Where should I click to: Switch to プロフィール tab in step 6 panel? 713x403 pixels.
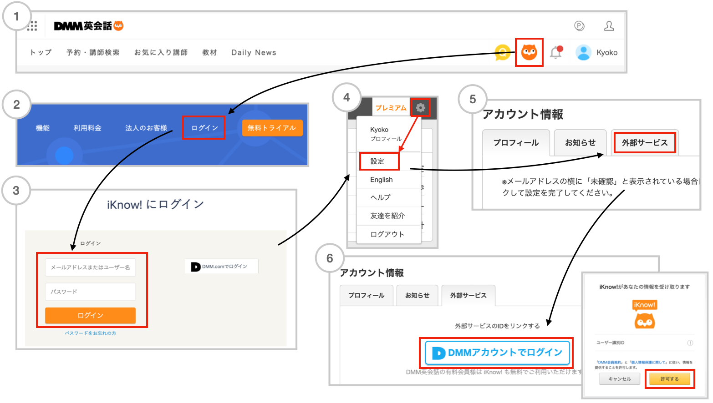[x=367, y=295]
